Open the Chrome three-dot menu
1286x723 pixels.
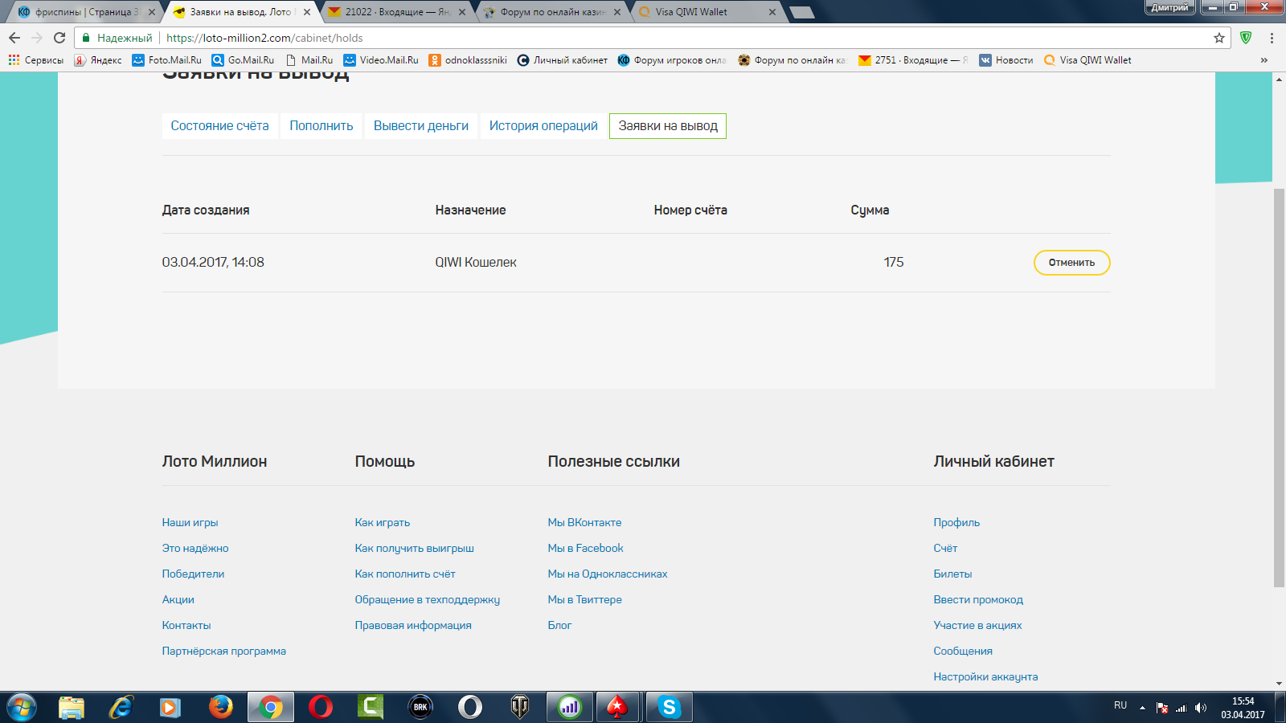(x=1272, y=38)
